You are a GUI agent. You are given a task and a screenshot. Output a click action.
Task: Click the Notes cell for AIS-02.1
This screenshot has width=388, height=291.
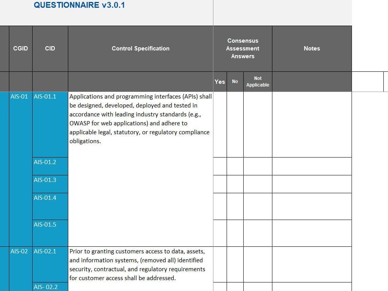pyautogui.click(x=312, y=264)
